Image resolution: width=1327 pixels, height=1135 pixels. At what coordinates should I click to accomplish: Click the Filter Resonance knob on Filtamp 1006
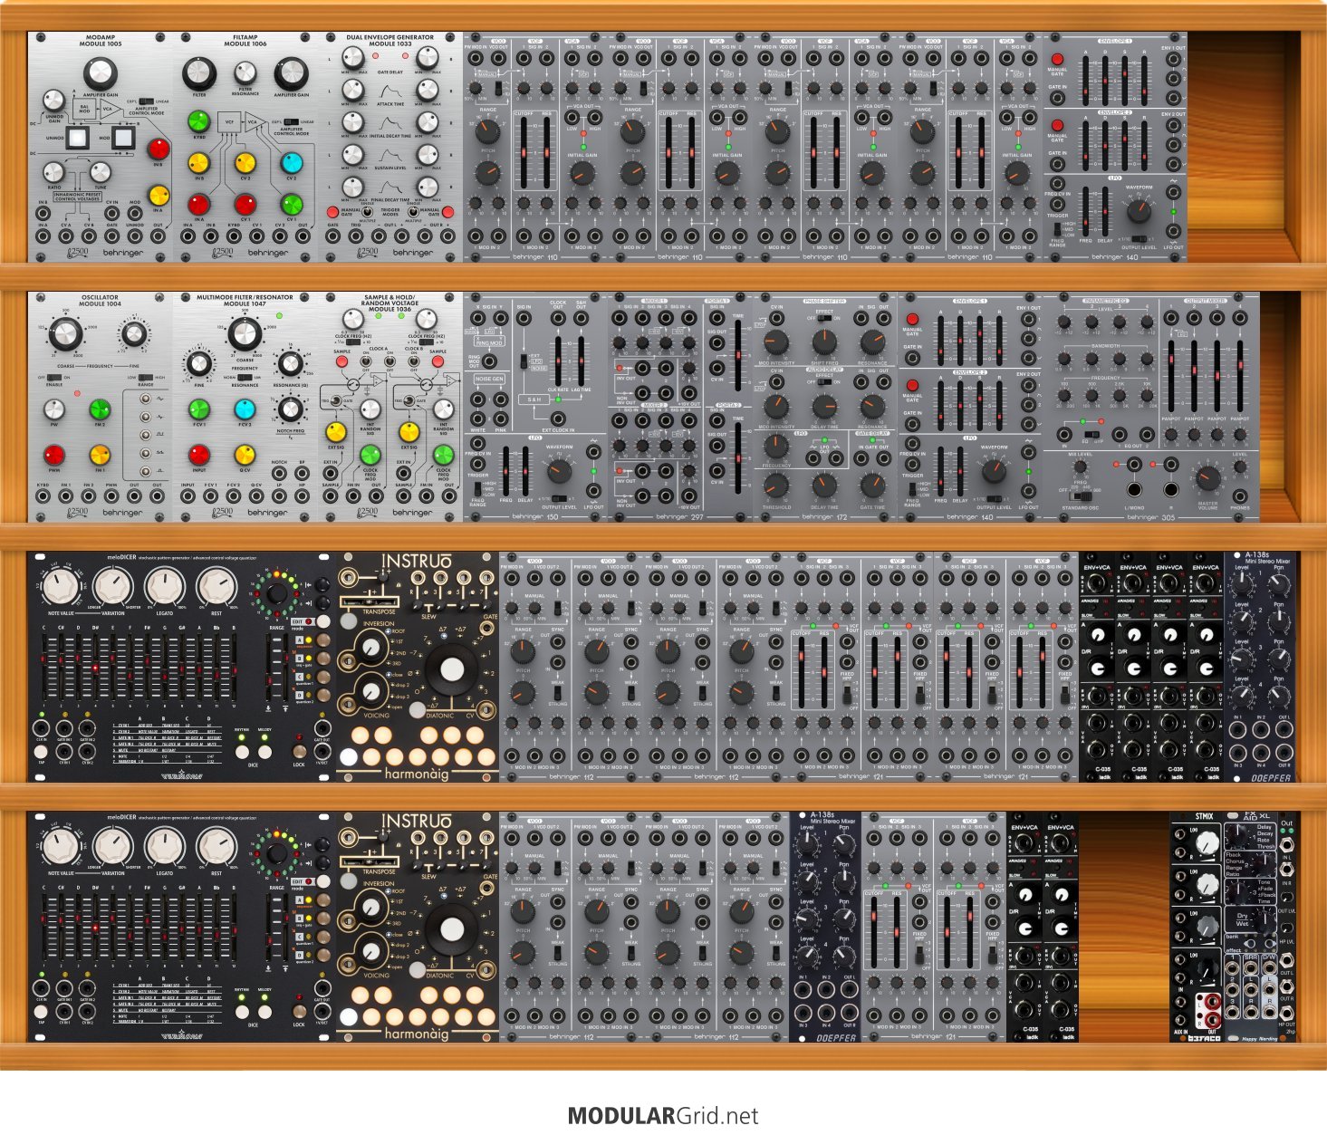point(245,73)
